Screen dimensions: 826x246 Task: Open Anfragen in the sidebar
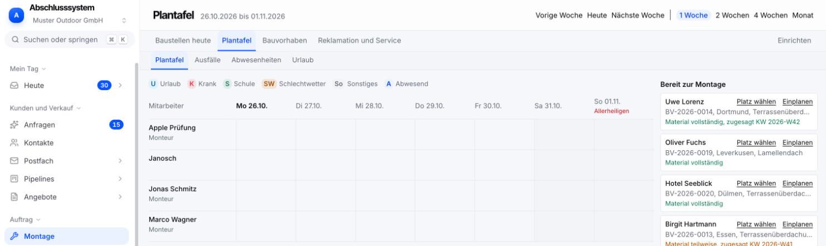point(67,125)
